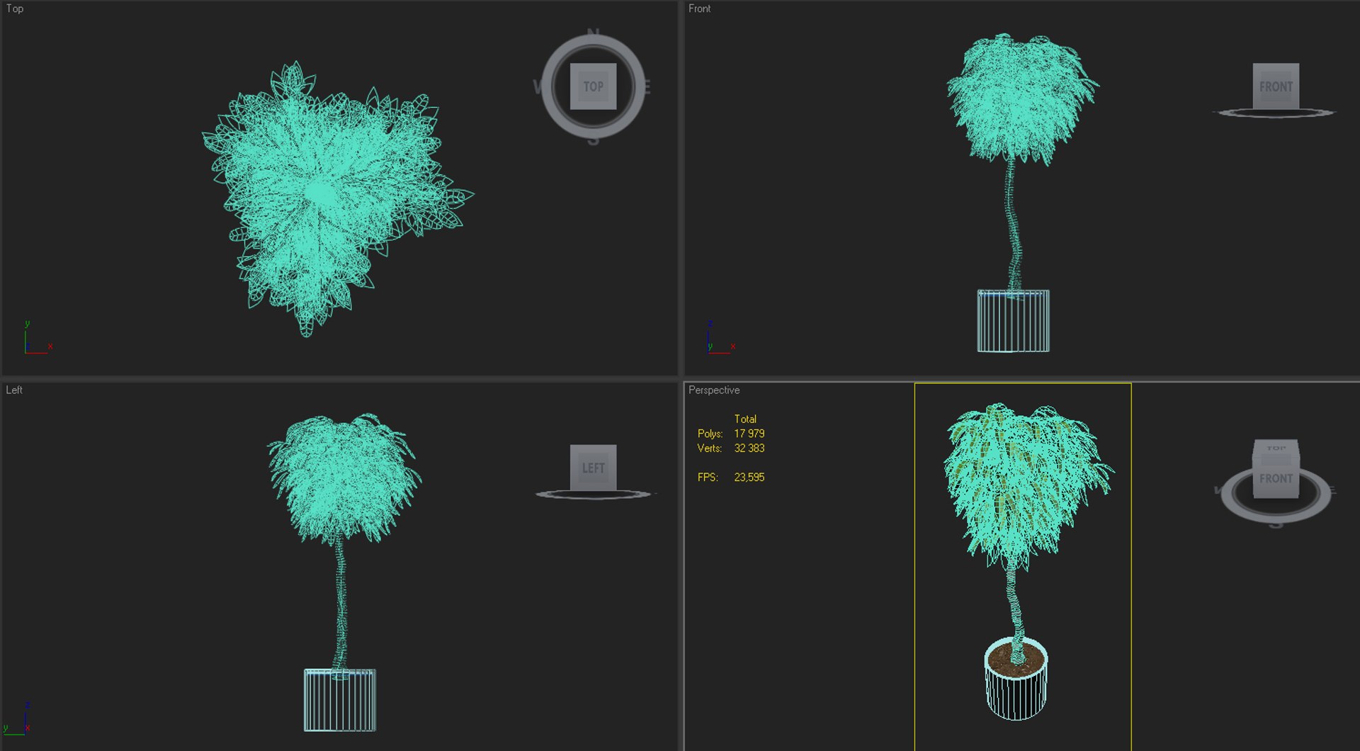The height and width of the screenshot is (751, 1360).
Task: Click the Total statistics header
Action: click(x=745, y=419)
